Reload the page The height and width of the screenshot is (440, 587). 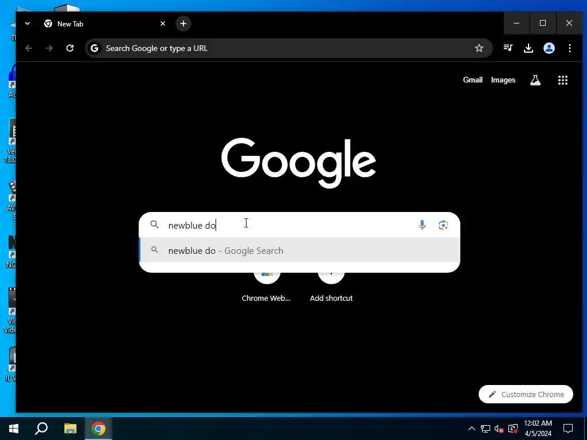pos(69,48)
